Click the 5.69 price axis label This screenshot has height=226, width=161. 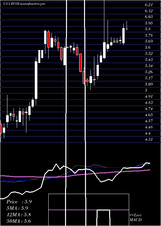(x=149, y=42)
